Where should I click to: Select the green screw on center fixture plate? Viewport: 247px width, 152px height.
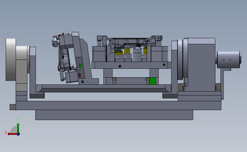coord(164,65)
